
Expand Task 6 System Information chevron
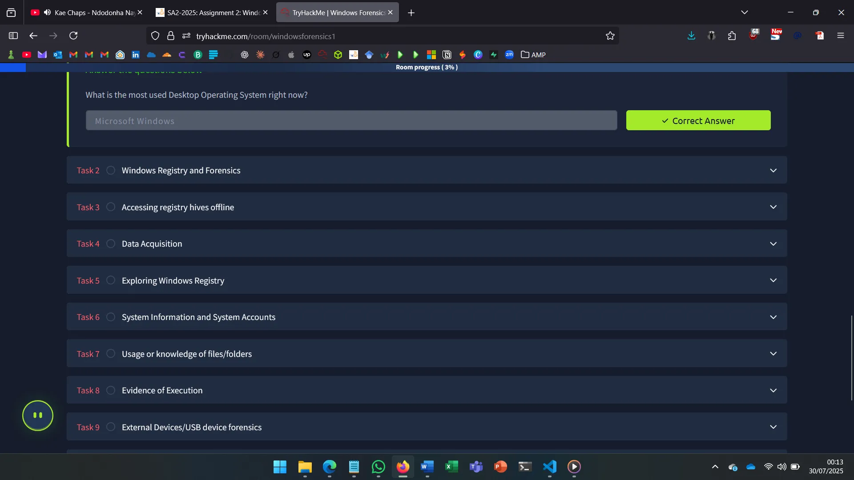(773, 317)
